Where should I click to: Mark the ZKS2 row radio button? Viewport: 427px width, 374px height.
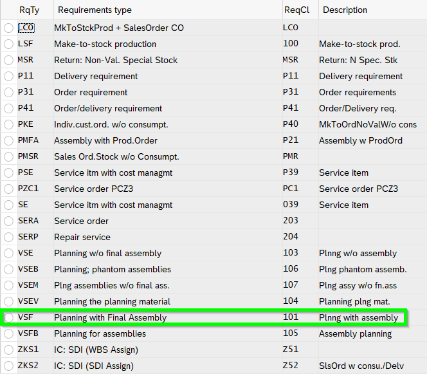[8, 366]
